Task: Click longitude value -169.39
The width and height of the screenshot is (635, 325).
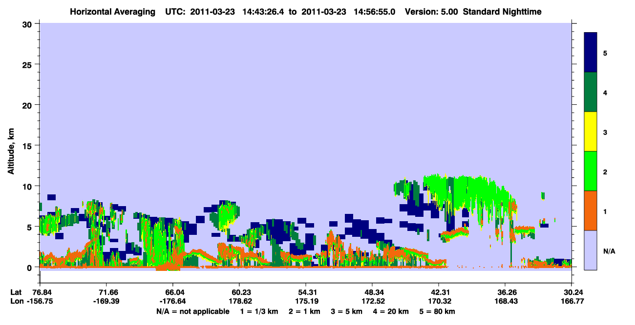Action: coord(106,301)
